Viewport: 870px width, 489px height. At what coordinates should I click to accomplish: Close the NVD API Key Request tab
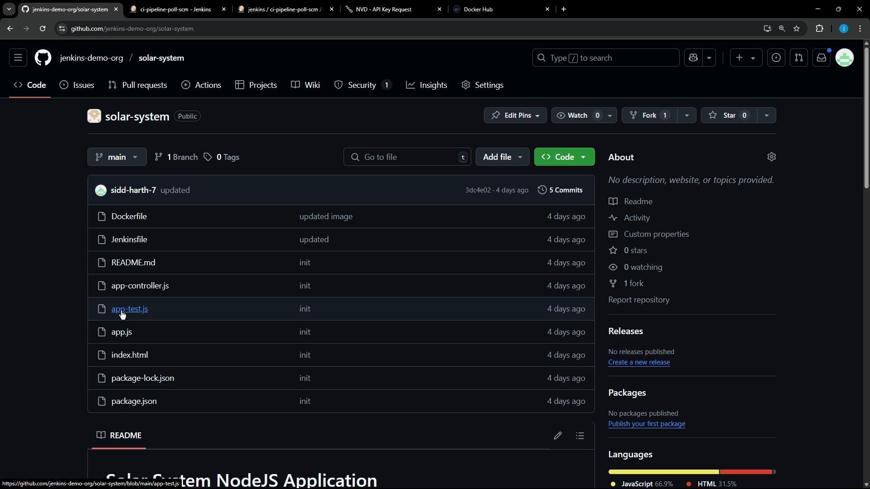tap(440, 9)
